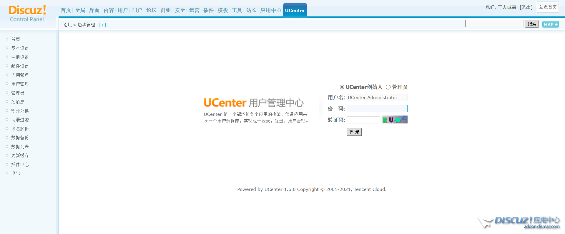Open the 应用中心 top menu
The image size is (565, 234).
click(x=270, y=10)
